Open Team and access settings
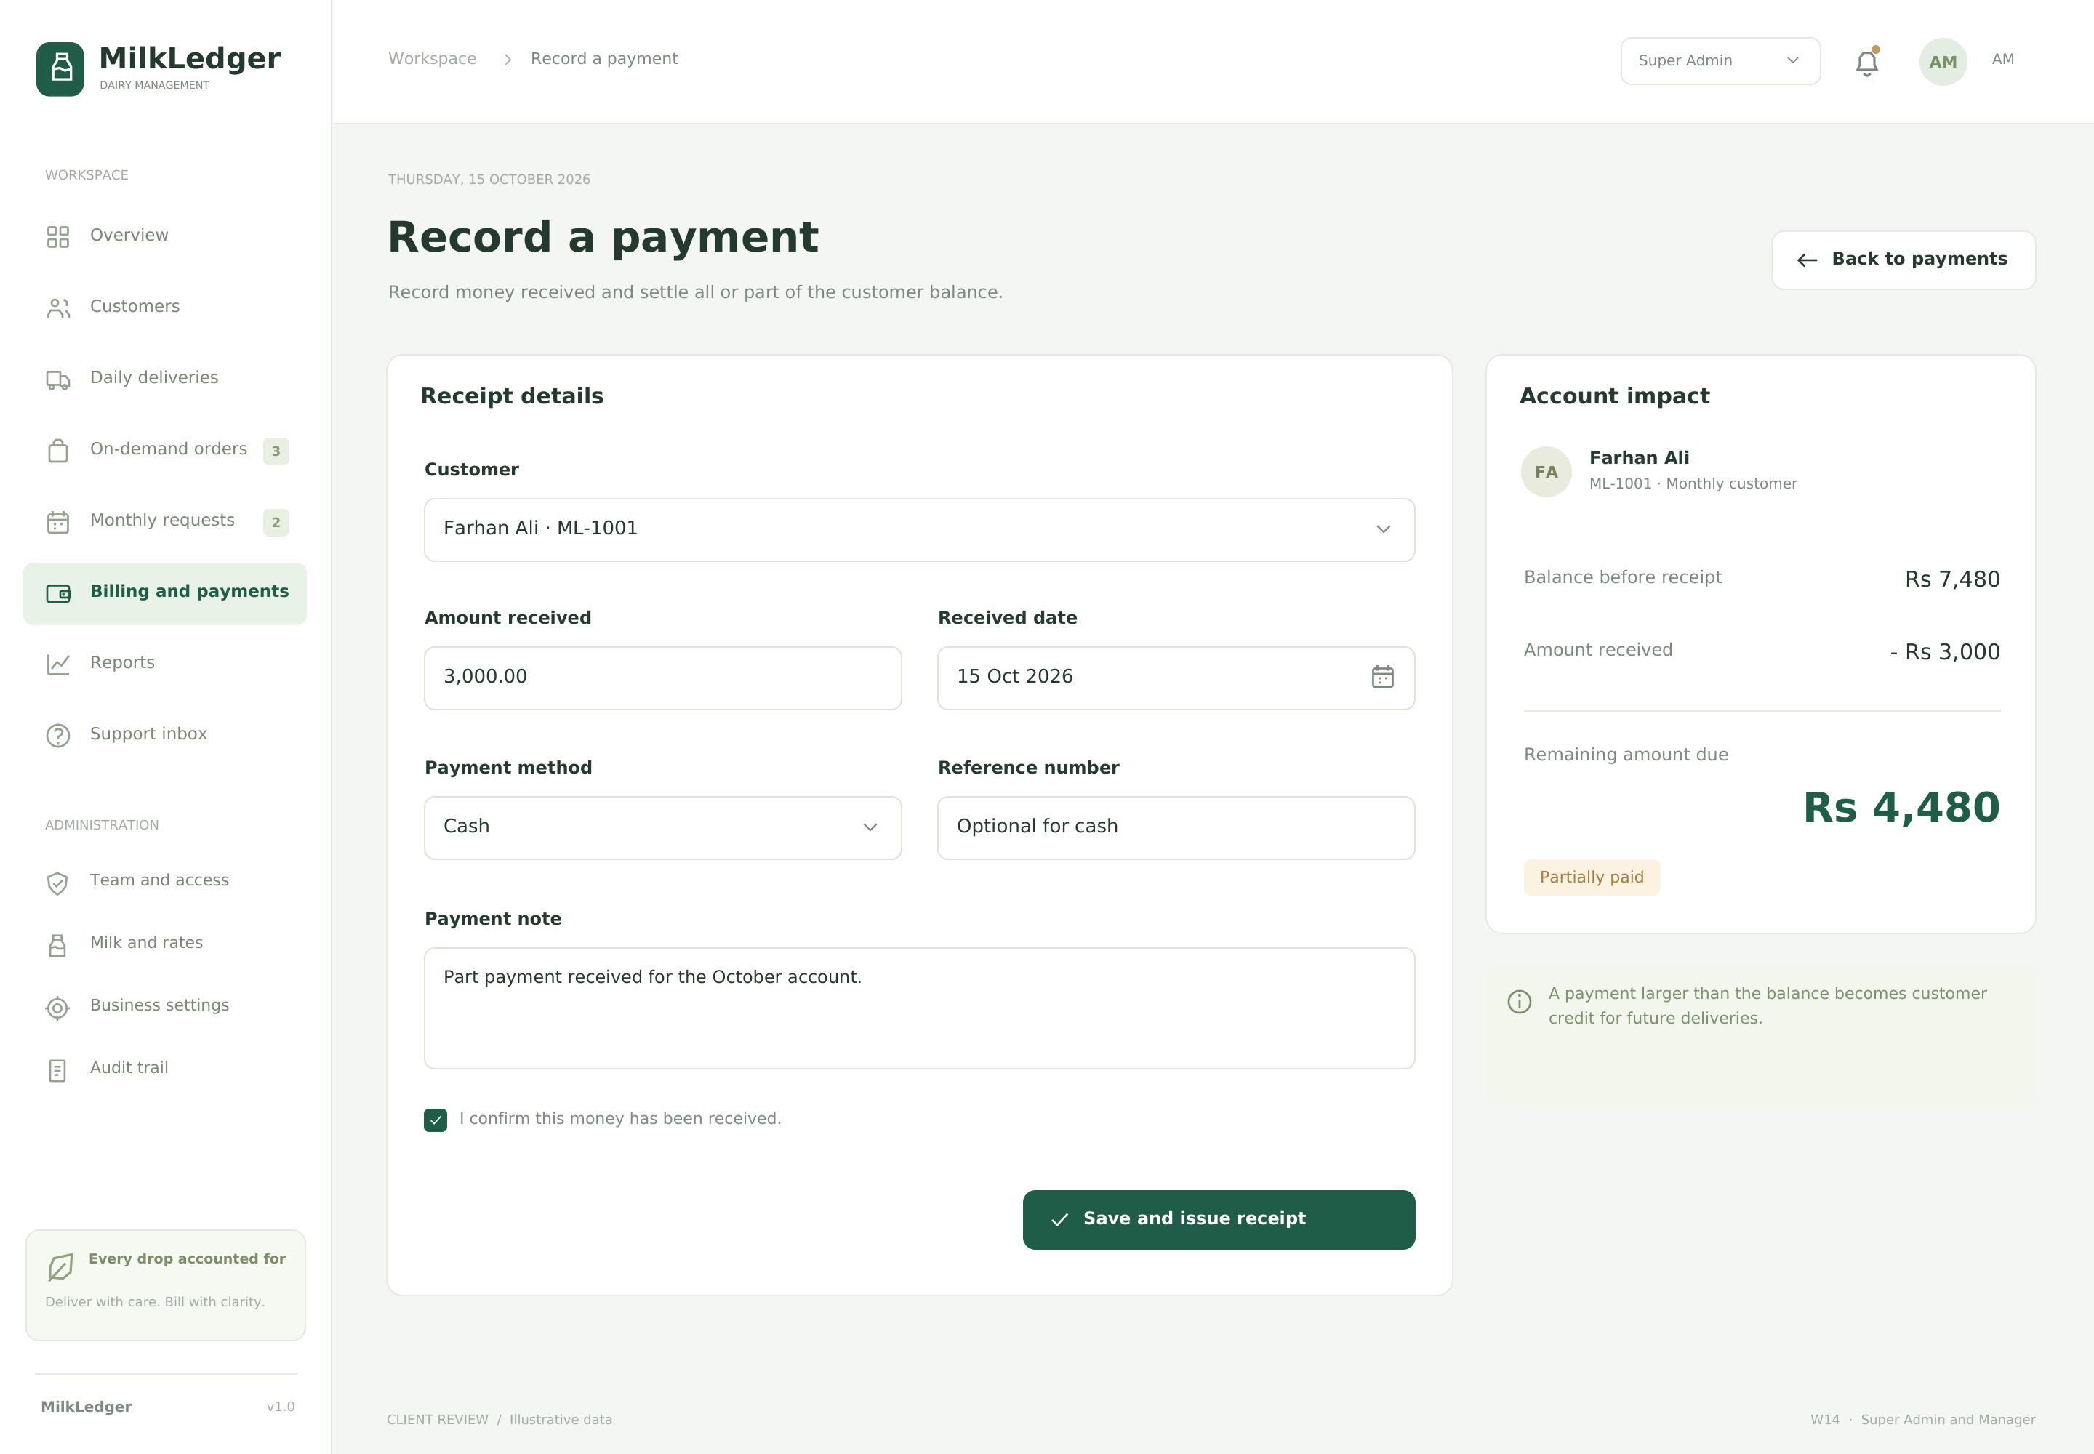 point(165,880)
